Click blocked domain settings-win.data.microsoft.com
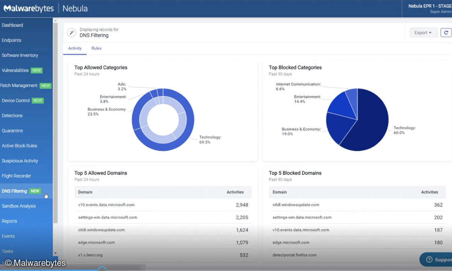Image resolution: width=452 pixels, height=271 pixels. coord(302,217)
